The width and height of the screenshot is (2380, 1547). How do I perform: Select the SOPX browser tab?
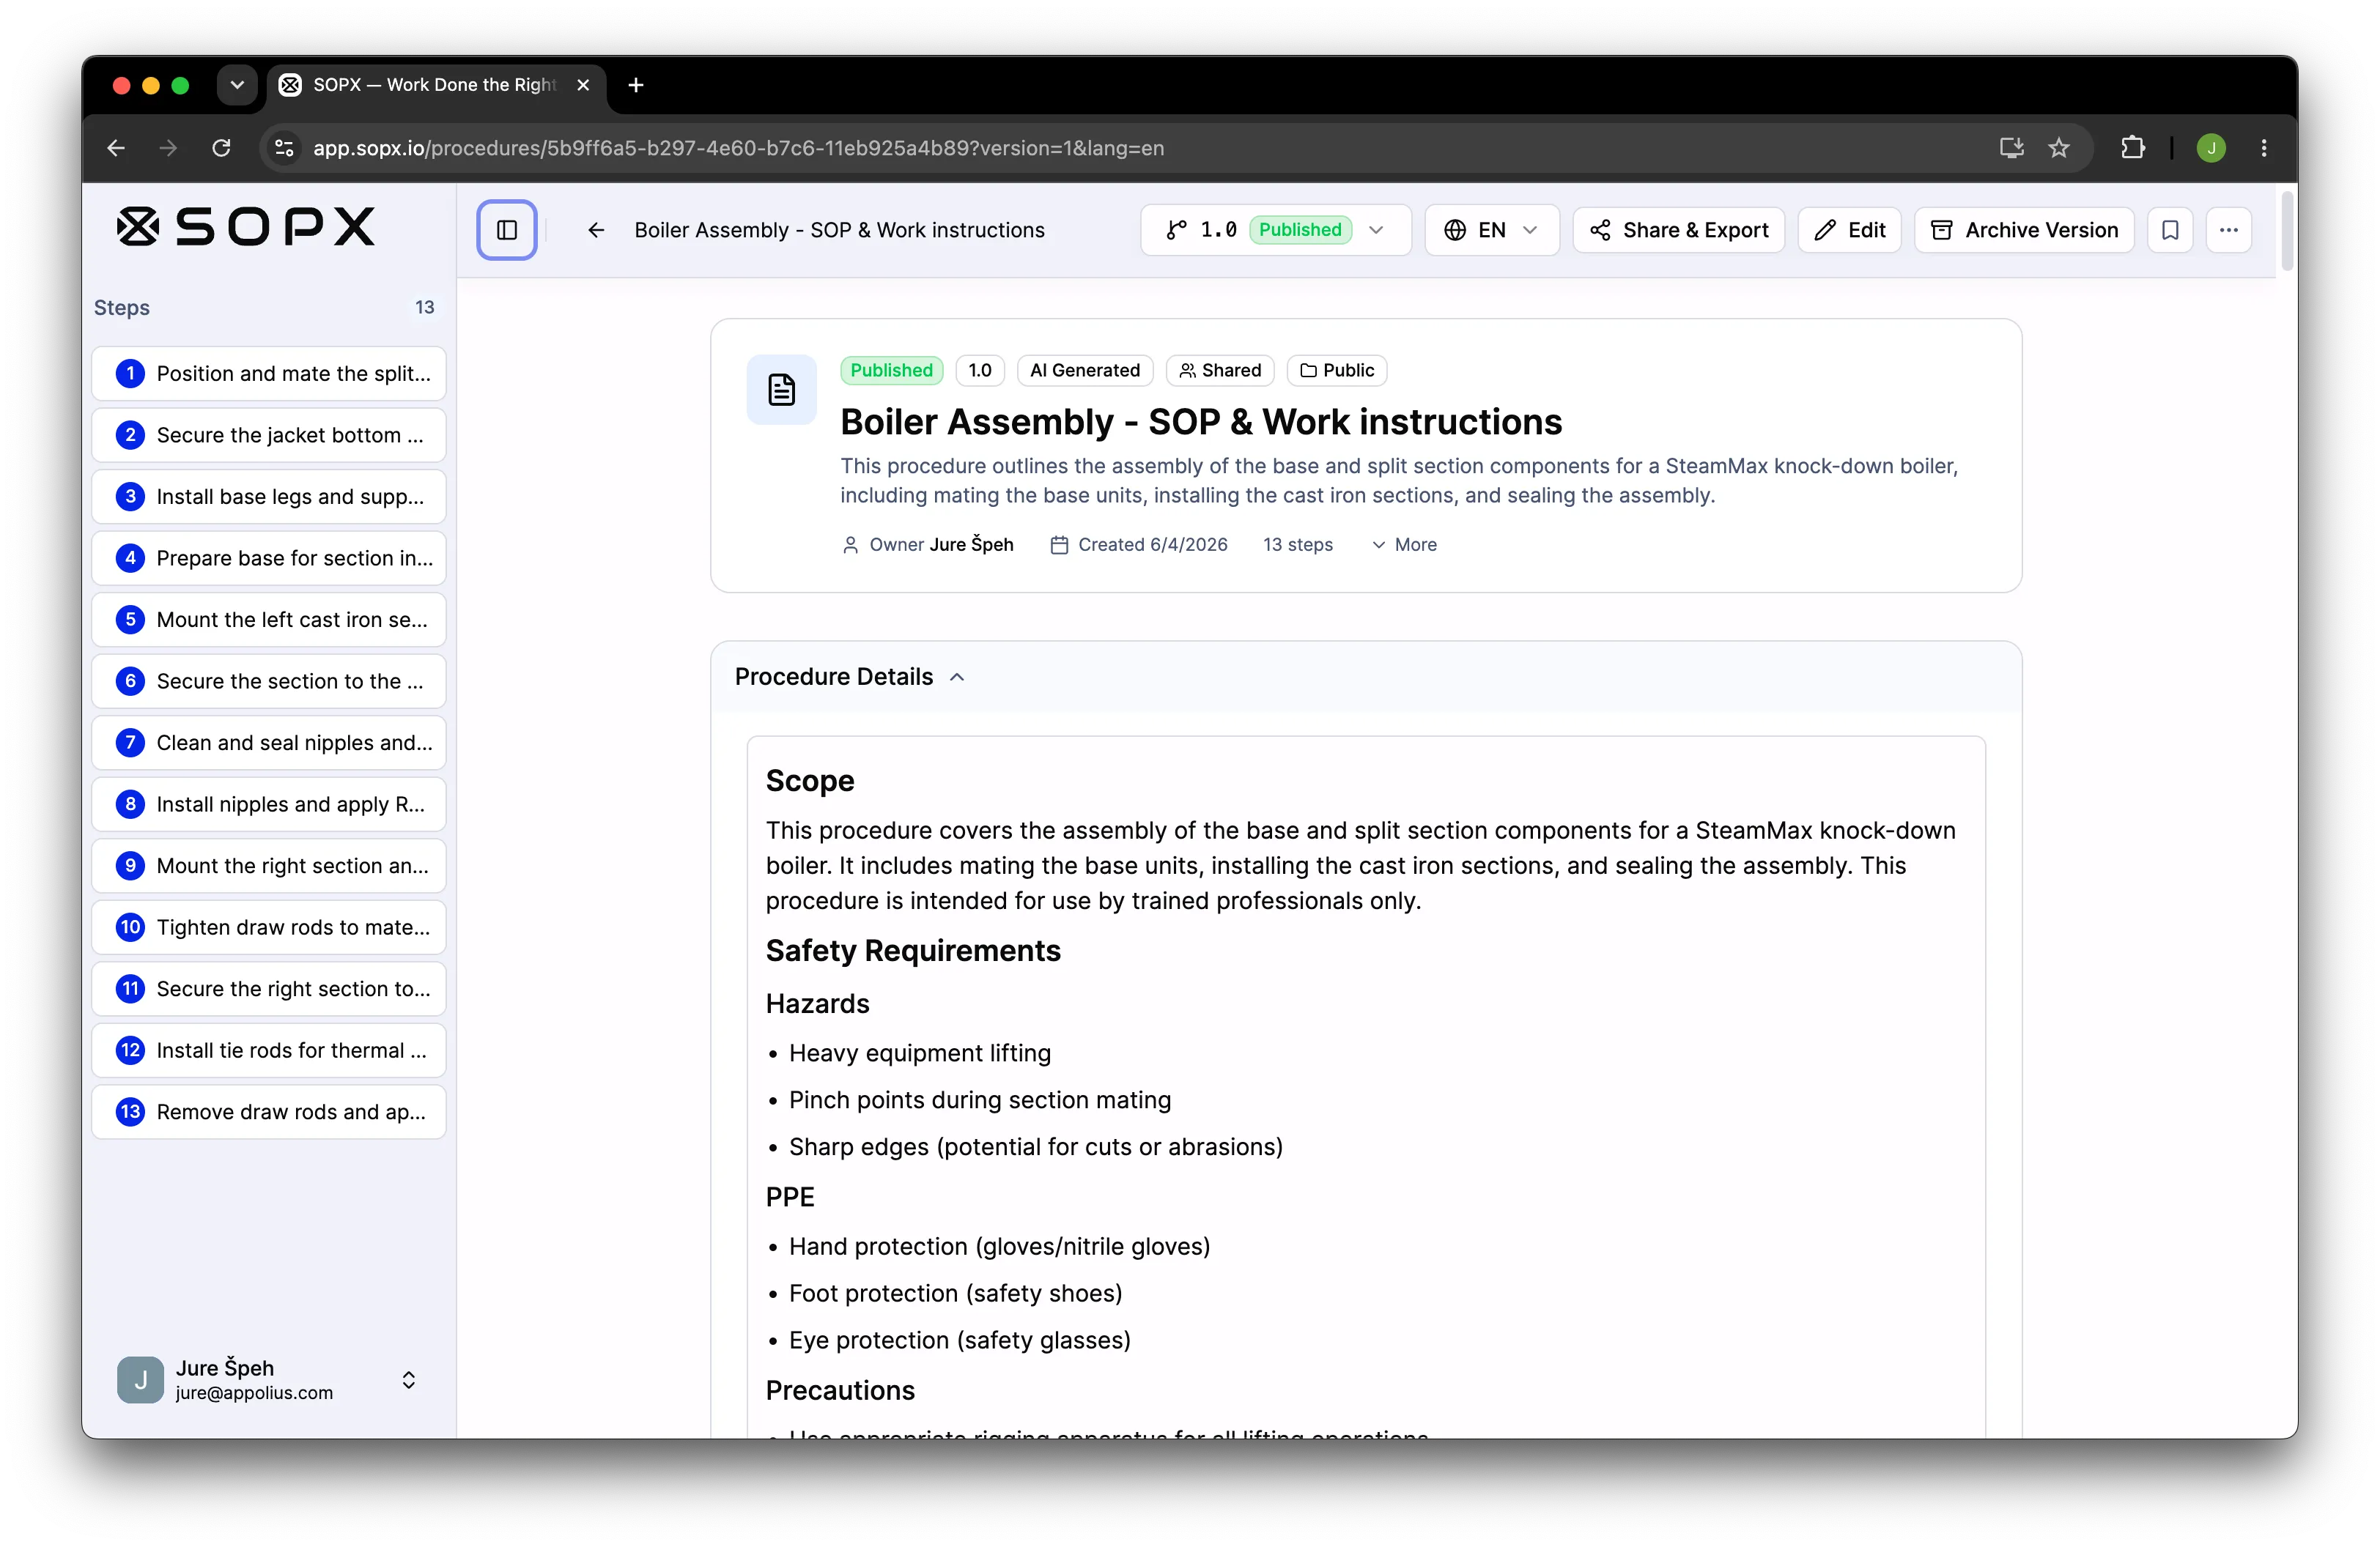pos(436,85)
